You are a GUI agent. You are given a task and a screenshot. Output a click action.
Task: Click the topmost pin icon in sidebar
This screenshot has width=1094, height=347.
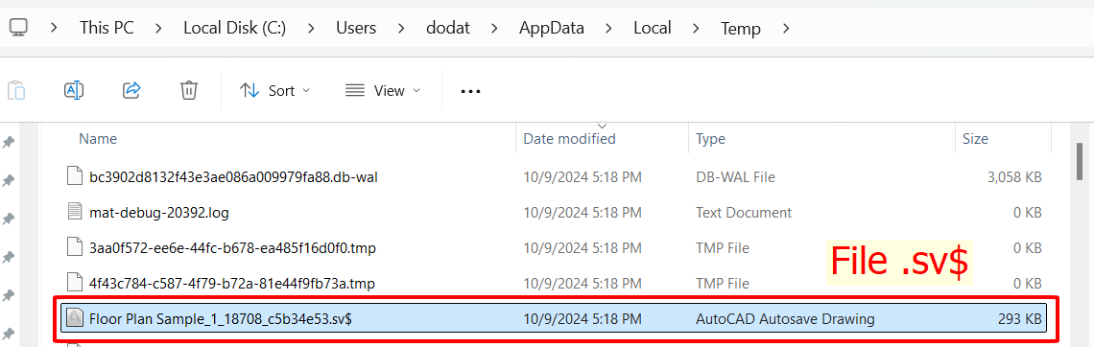[x=9, y=142]
